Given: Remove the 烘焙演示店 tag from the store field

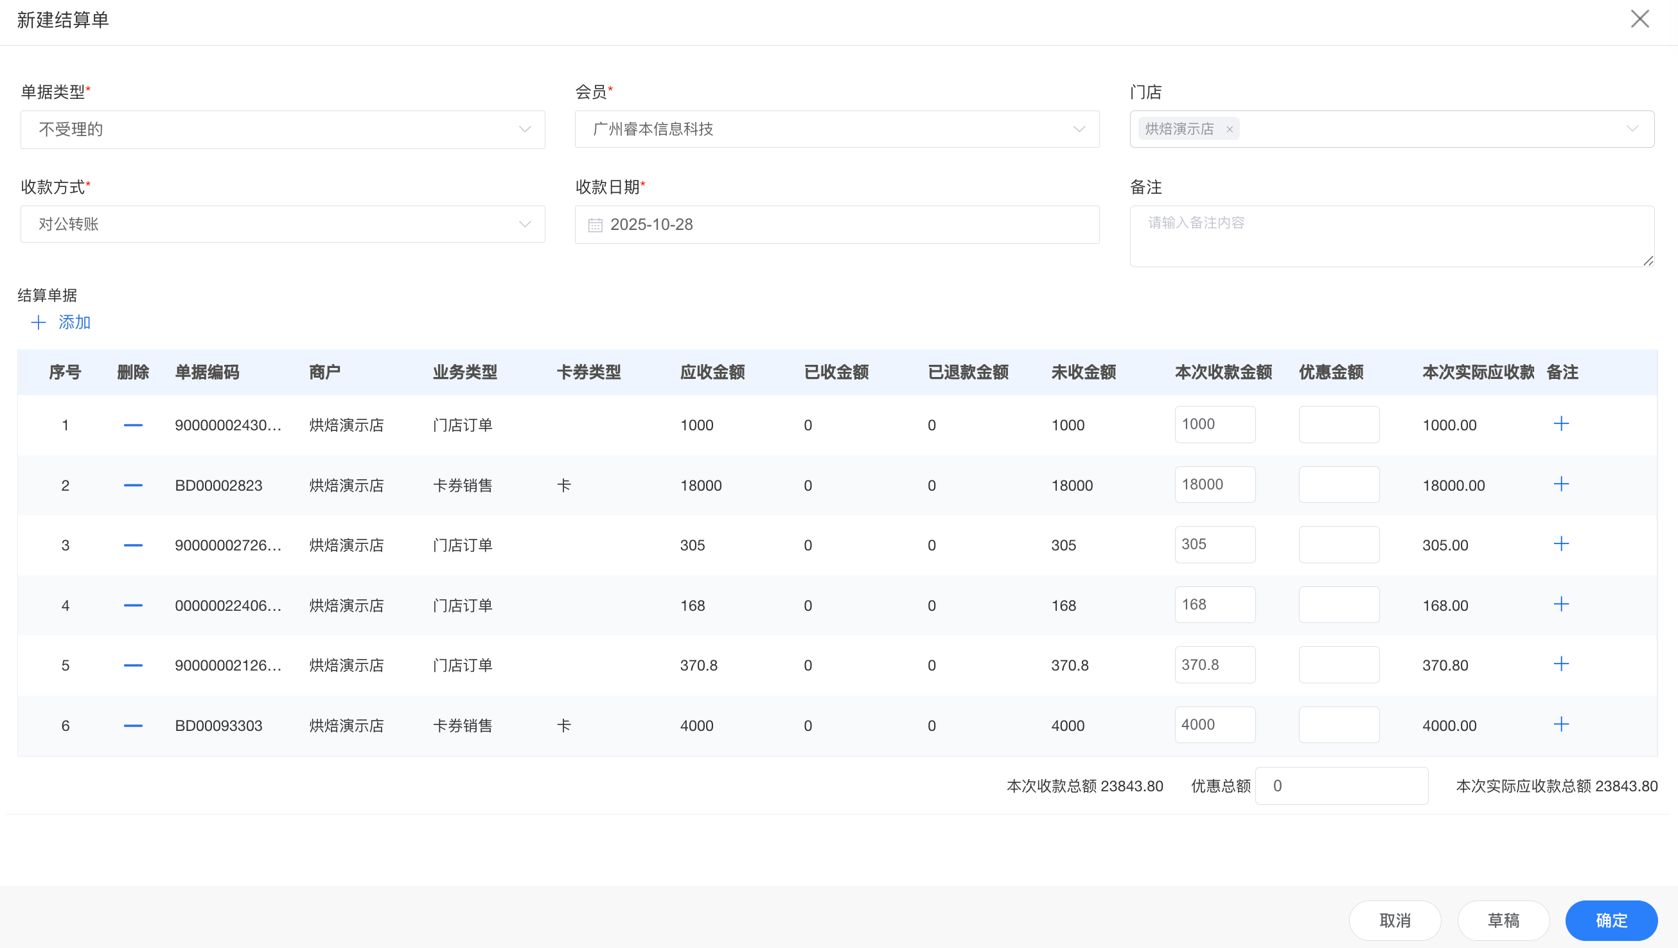Looking at the screenshot, I should pos(1229,130).
